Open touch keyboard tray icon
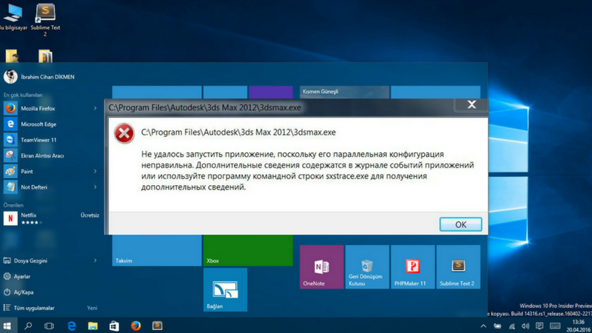The width and height of the screenshot is (592, 333). pos(555,326)
